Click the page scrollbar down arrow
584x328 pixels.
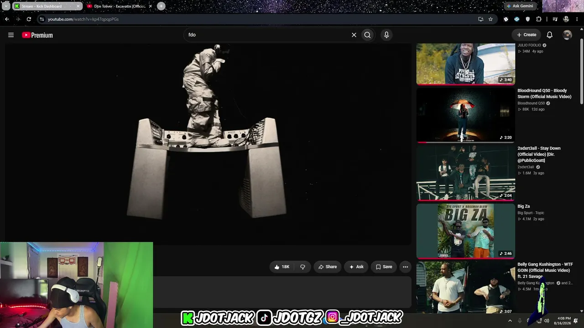581,312
